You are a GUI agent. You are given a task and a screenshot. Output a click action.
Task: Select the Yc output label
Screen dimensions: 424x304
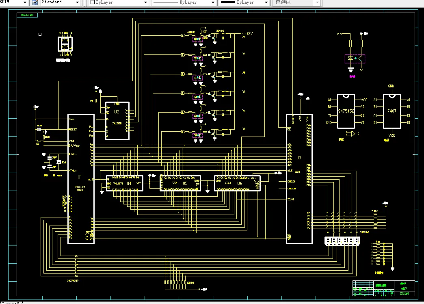coord(244,129)
